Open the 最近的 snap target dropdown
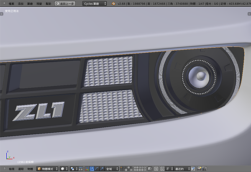 coord(182,169)
